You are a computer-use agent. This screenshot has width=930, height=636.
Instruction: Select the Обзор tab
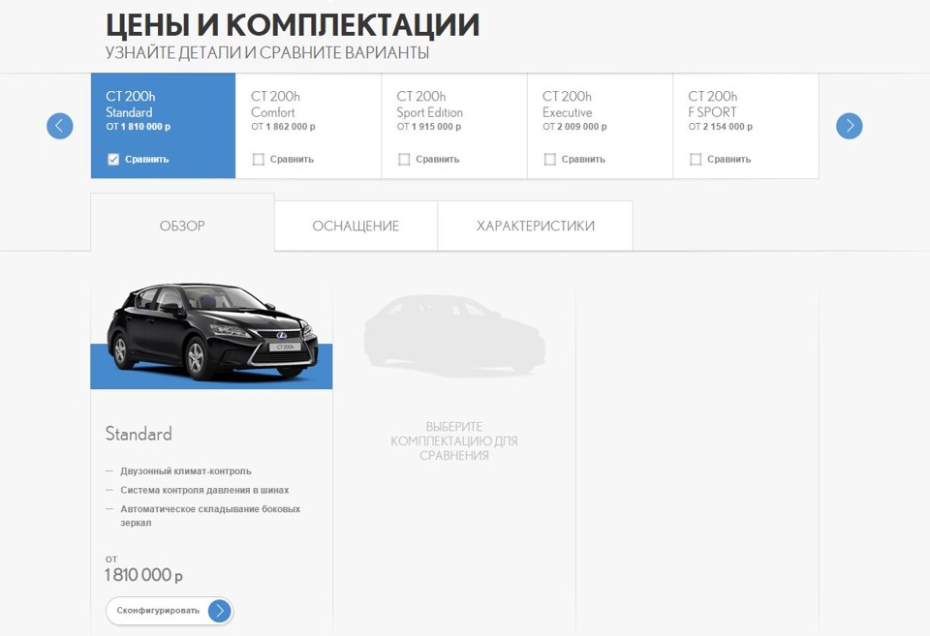(182, 227)
